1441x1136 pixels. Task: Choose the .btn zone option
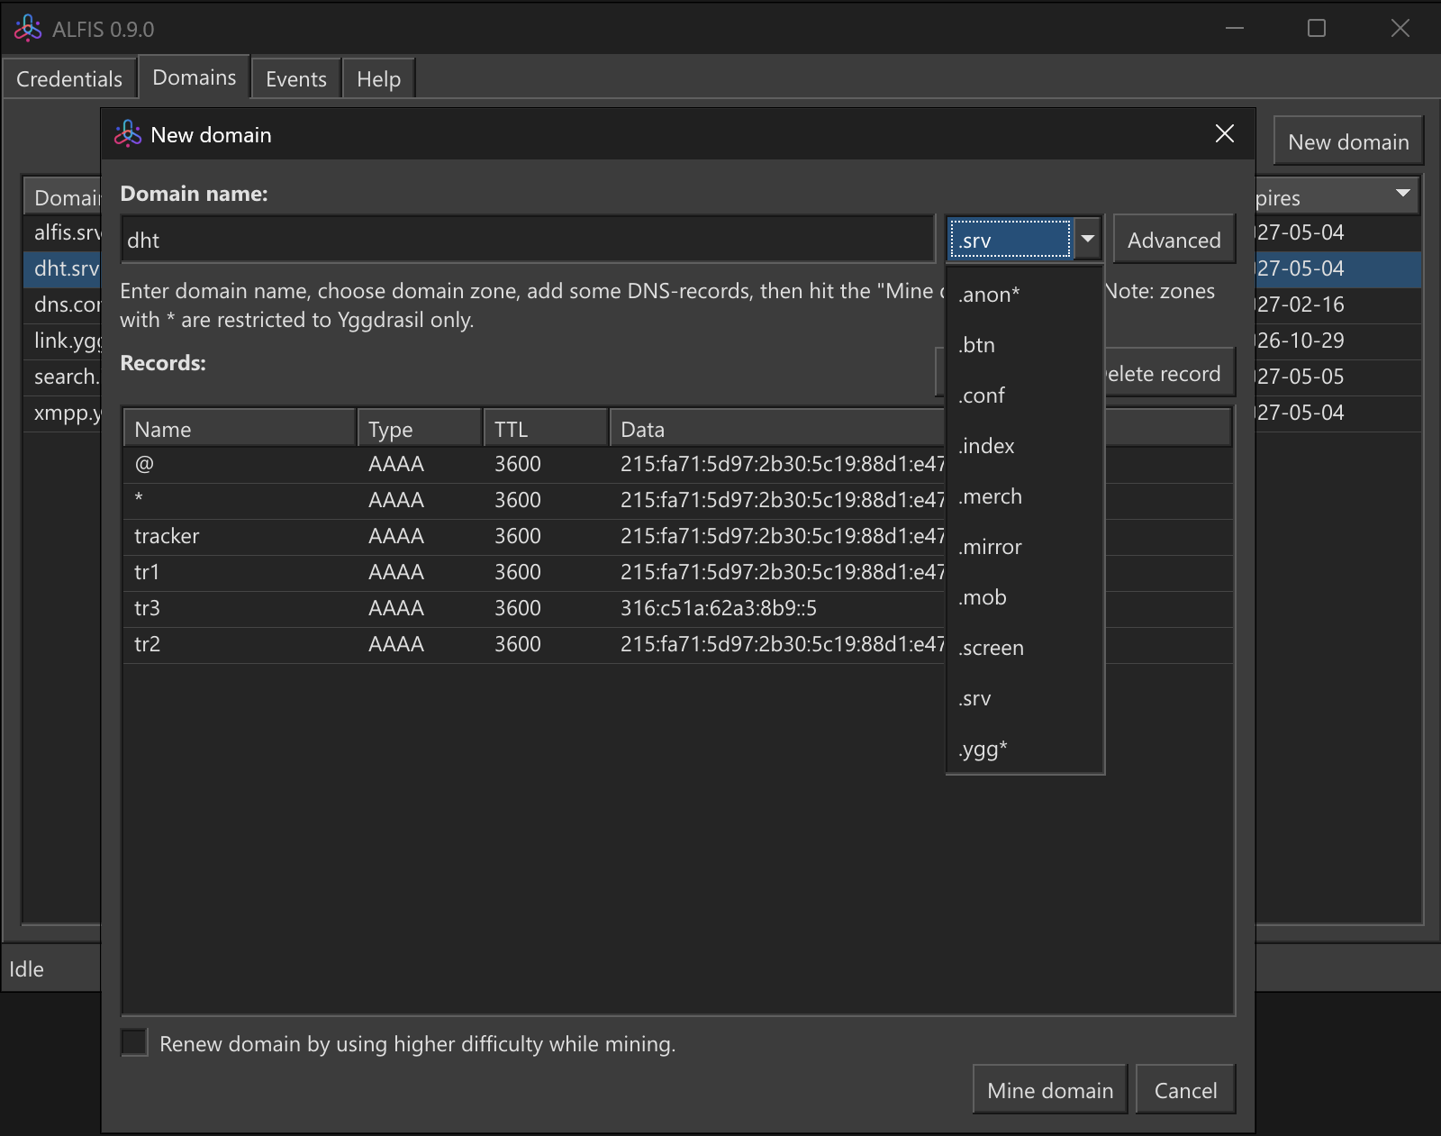tap(1025, 344)
